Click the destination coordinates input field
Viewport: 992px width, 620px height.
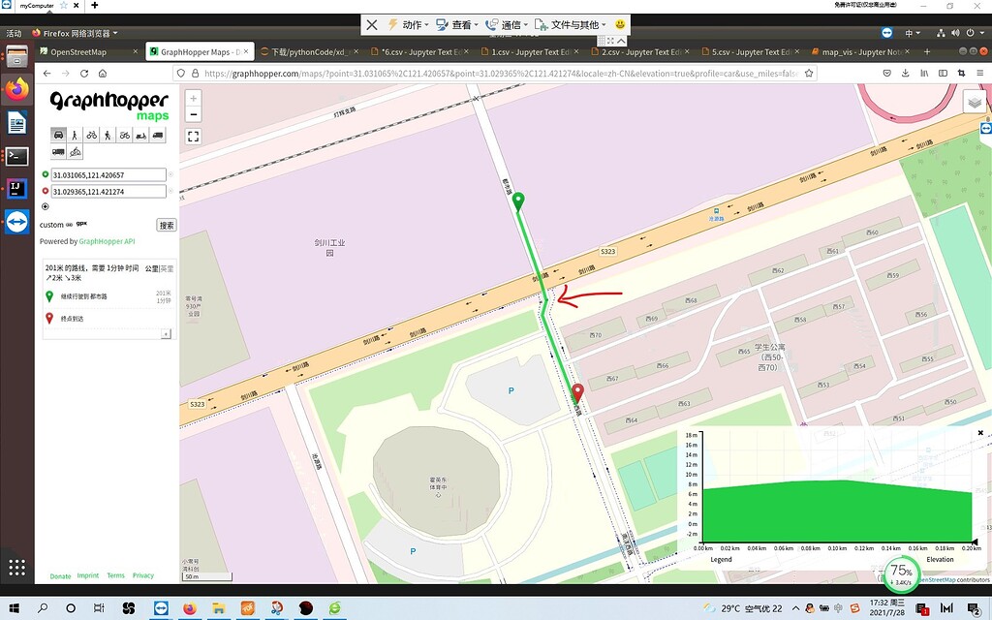point(109,191)
